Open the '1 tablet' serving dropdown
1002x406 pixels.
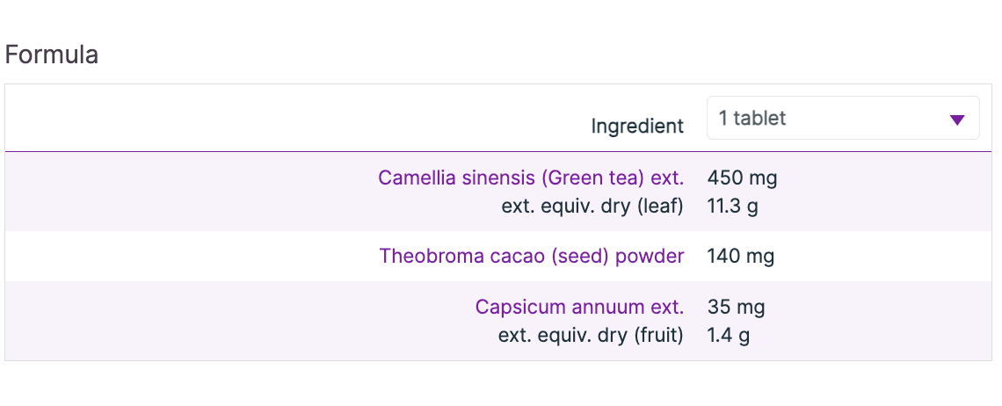coord(842,118)
